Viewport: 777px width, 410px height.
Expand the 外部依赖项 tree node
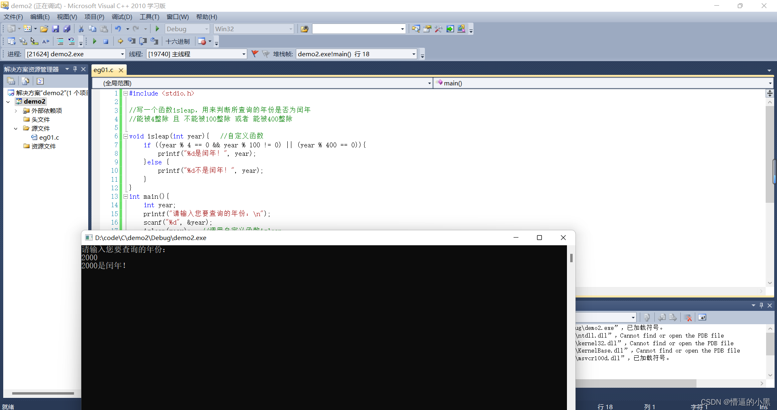[16, 110]
